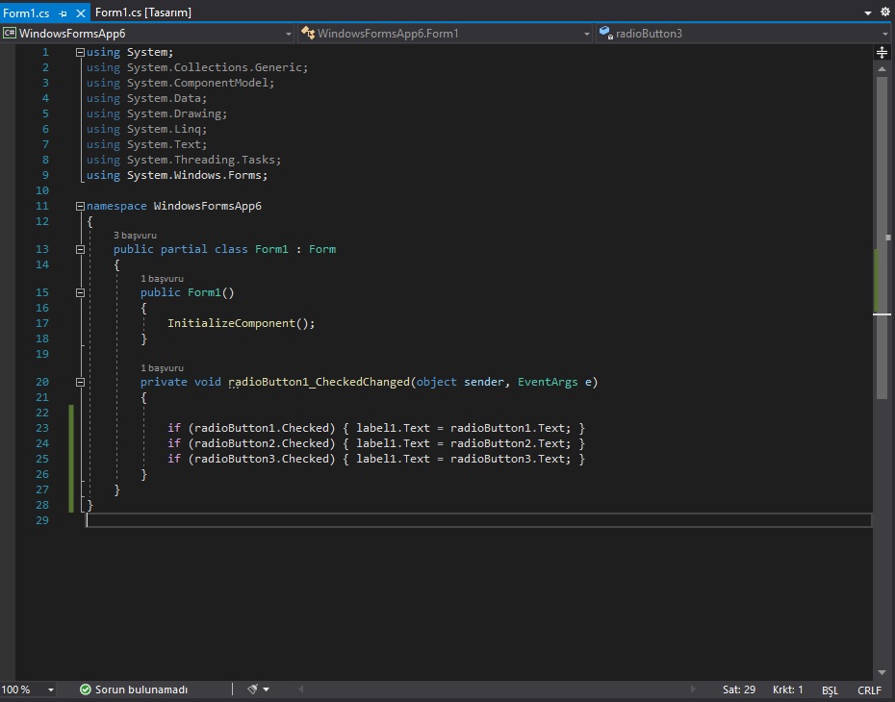Click 'using System.Linq;' line
The height and width of the screenshot is (702, 895).
(146, 130)
